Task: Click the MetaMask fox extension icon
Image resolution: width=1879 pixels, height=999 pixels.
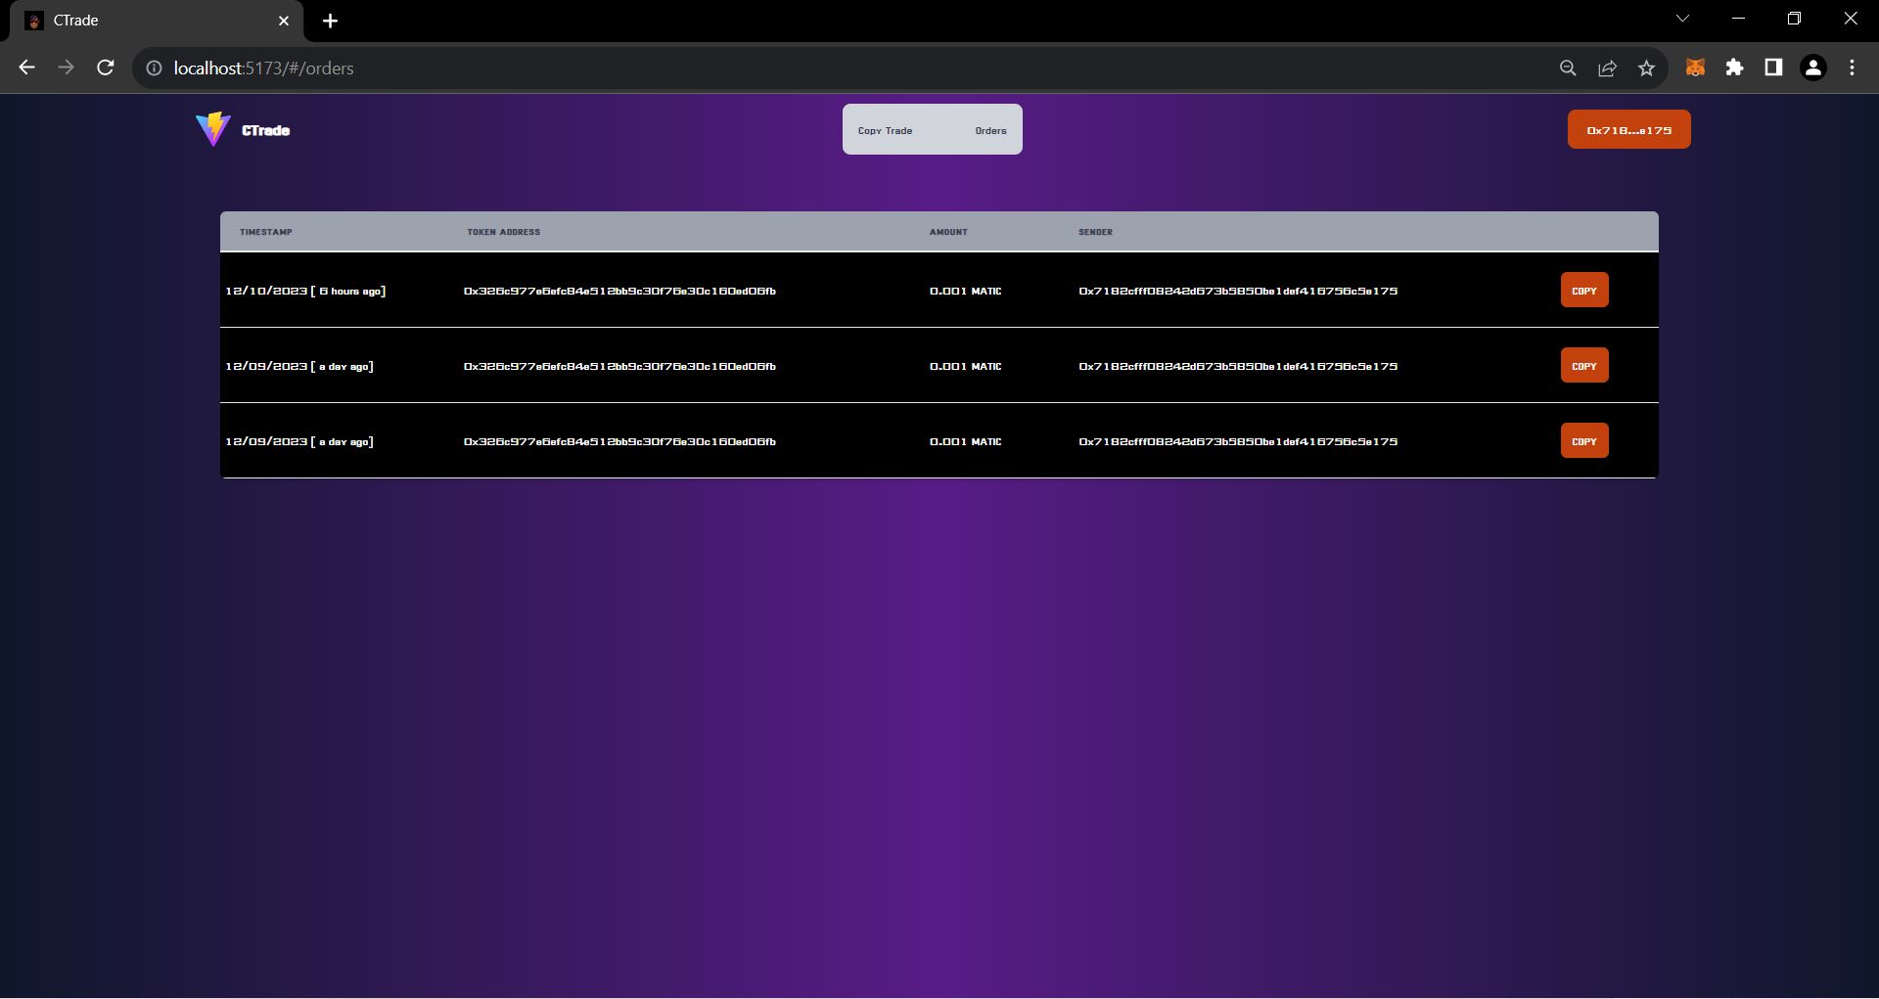Action: [1696, 68]
